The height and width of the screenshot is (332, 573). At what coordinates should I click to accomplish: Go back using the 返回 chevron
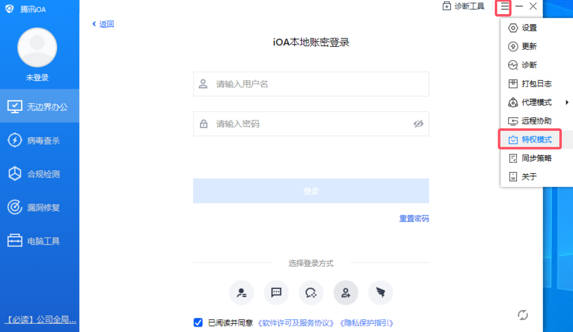point(103,24)
